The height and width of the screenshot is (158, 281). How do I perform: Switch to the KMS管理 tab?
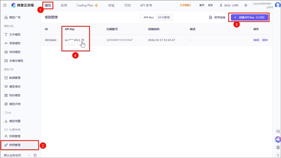[x=164, y=17]
